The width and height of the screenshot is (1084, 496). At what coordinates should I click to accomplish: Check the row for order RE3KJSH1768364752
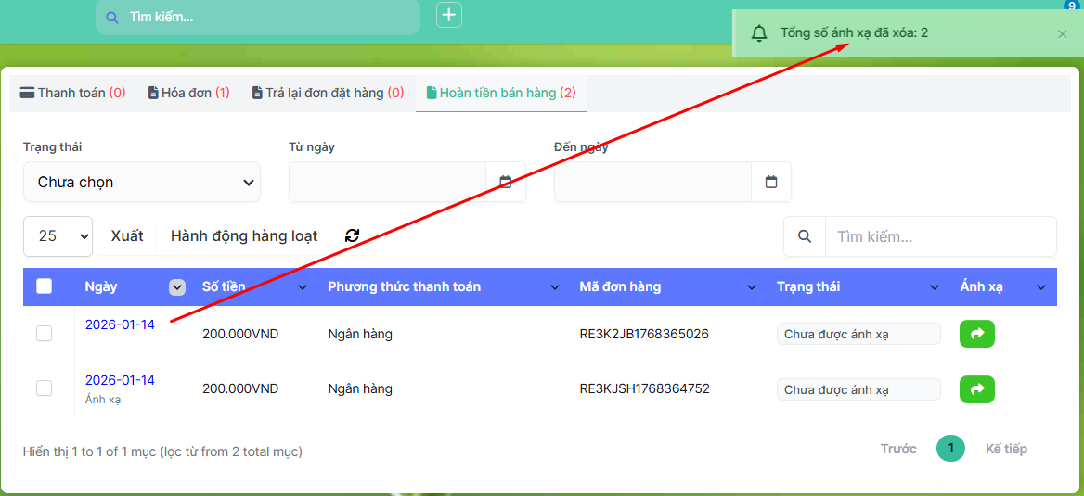coord(45,389)
